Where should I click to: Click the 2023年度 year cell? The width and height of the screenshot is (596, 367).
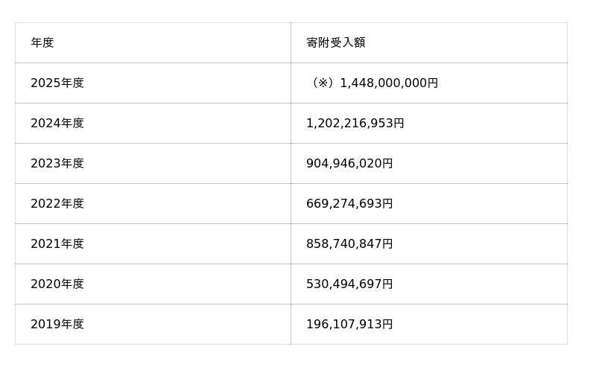pyautogui.click(x=57, y=164)
